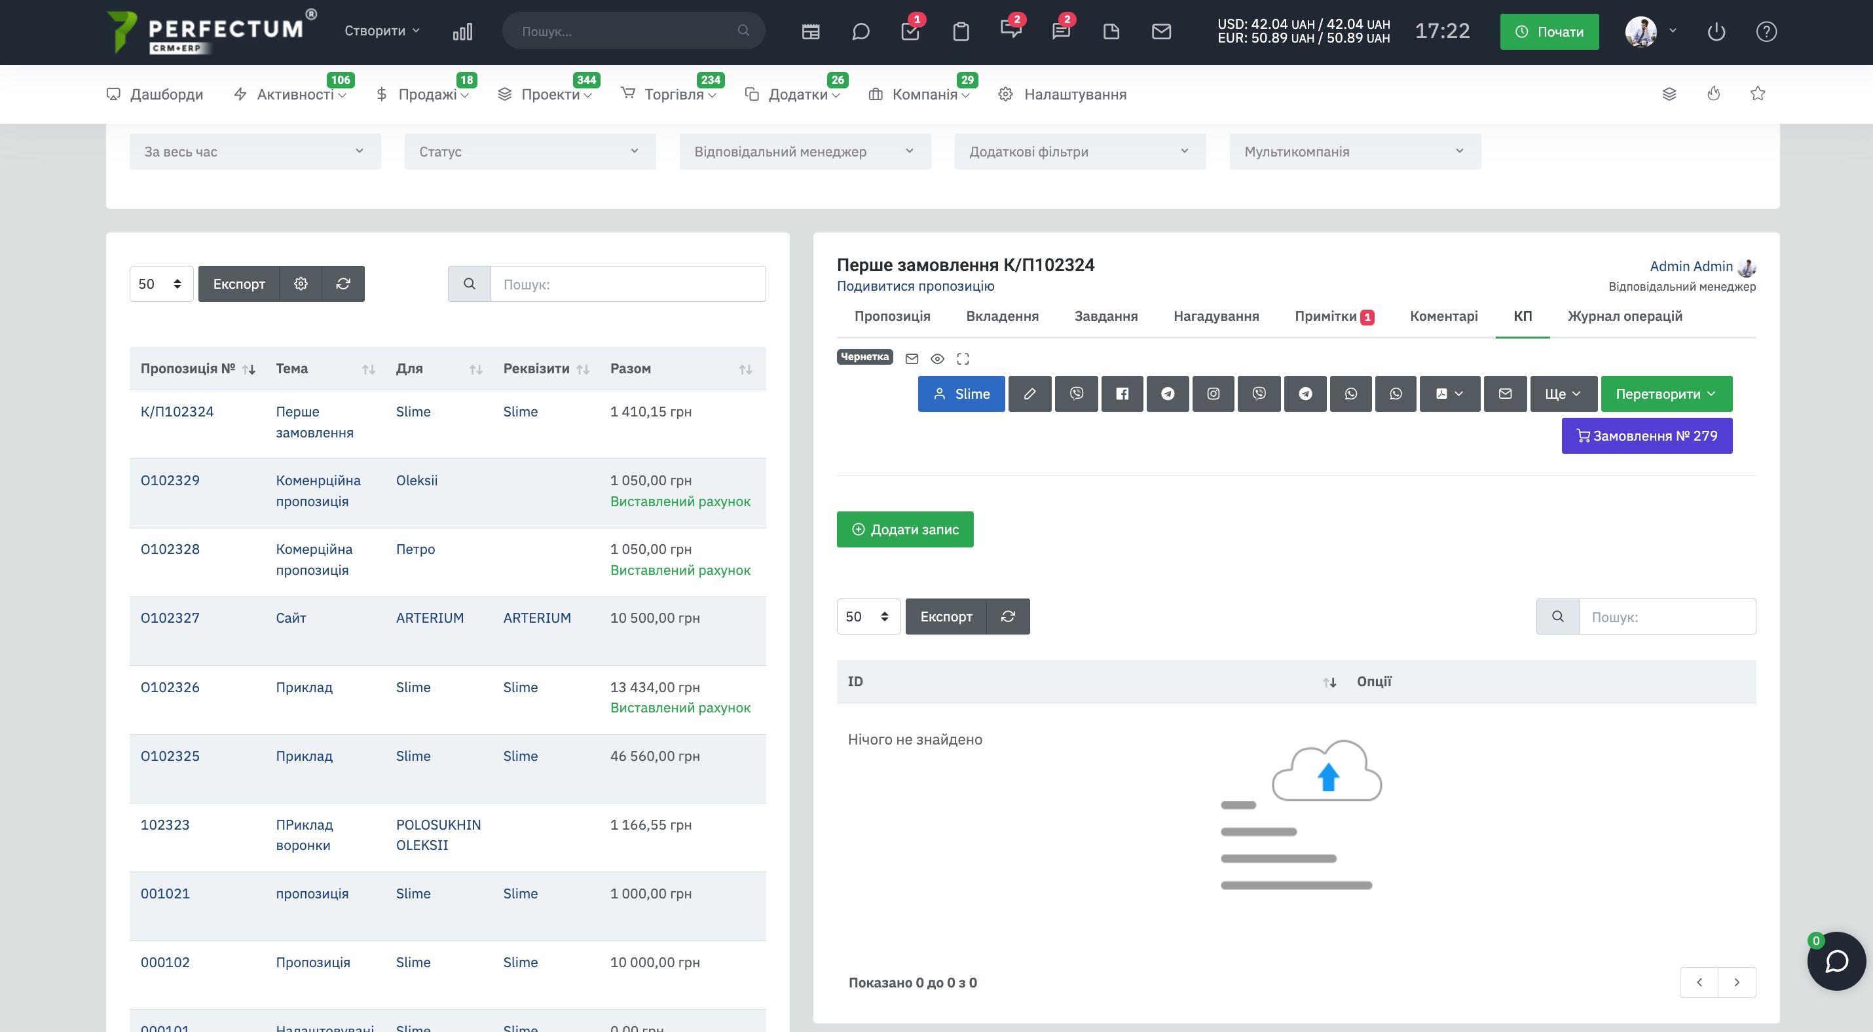Click the favorites star icon
Screen dimensions: 1873x1032
click(1757, 93)
